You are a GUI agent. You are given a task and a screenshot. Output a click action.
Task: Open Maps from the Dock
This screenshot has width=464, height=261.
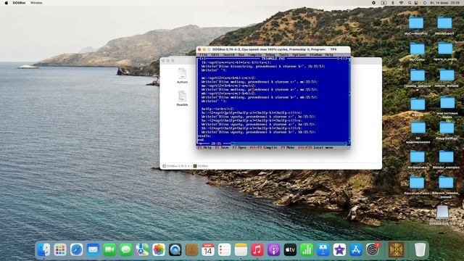[x=142, y=249]
